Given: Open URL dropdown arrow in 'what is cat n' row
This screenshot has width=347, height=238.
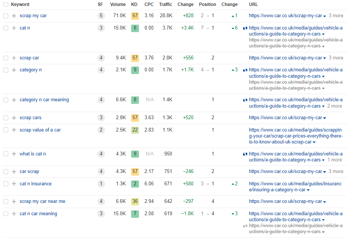Looking at the screenshot, I should (323, 160).
